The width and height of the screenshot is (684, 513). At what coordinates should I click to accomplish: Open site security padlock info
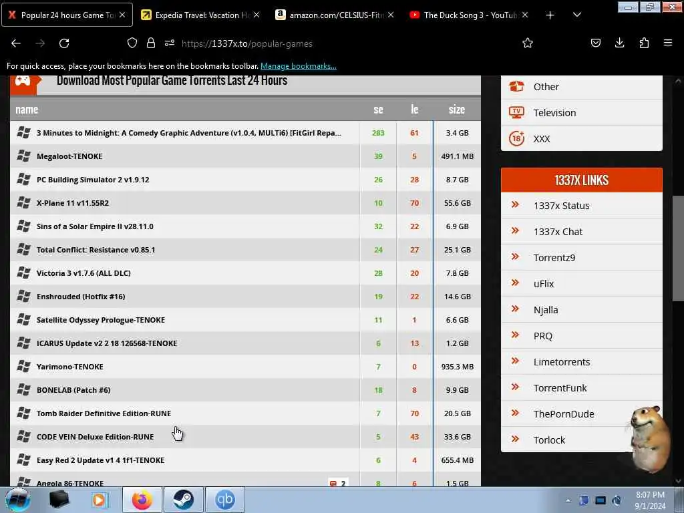click(x=151, y=43)
